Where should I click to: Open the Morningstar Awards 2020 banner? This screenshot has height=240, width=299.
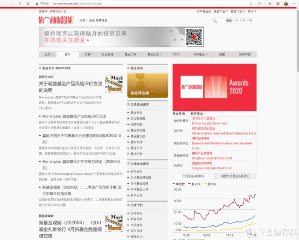(x=215, y=87)
